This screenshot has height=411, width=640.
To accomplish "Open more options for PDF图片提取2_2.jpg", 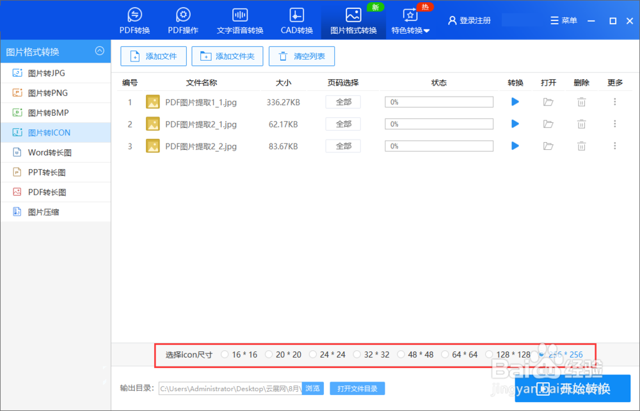I will (614, 146).
